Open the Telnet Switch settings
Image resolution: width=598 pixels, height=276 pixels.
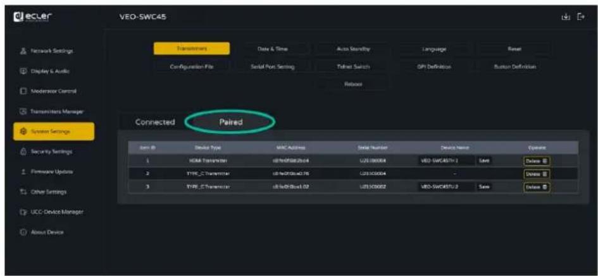(x=354, y=66)
